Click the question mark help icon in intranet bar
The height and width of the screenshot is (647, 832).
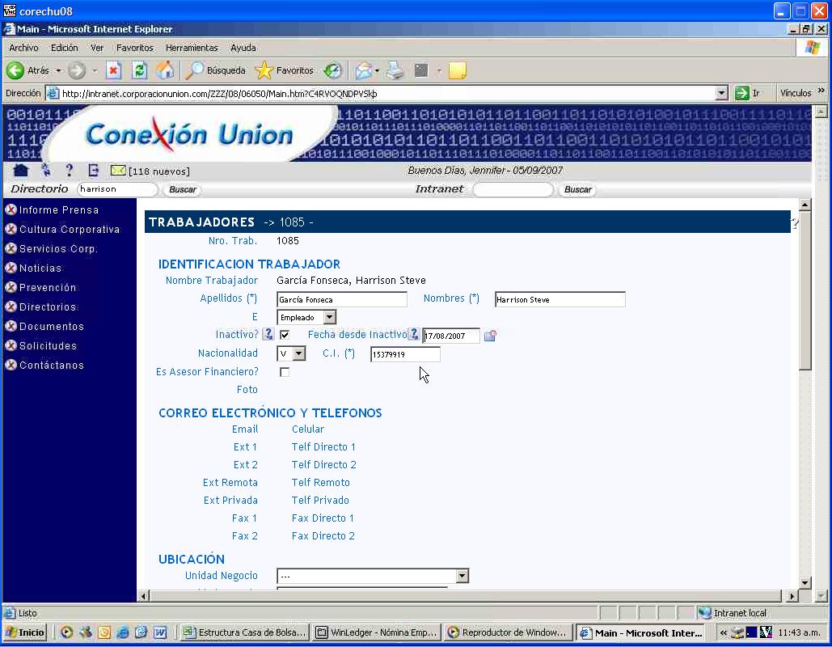[x=69, y=171]
